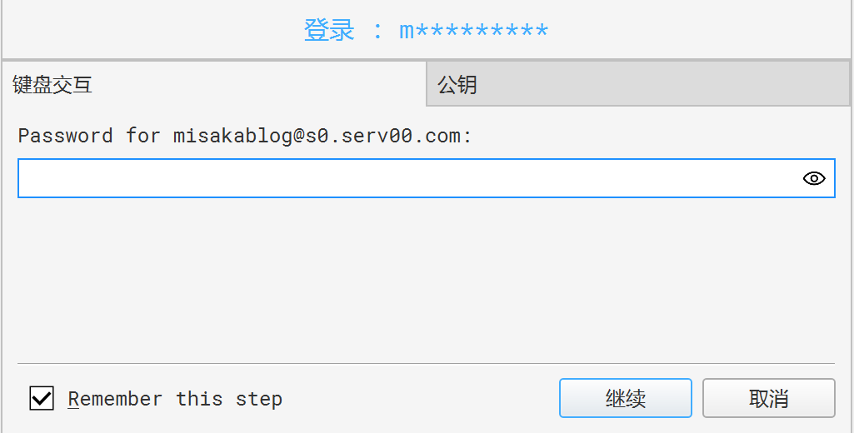Place cursor in the empty password box
This screenshot has height=433, width=854.
point(408,178)
